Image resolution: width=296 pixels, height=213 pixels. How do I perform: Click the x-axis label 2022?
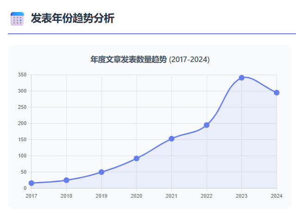click(207, 196)
